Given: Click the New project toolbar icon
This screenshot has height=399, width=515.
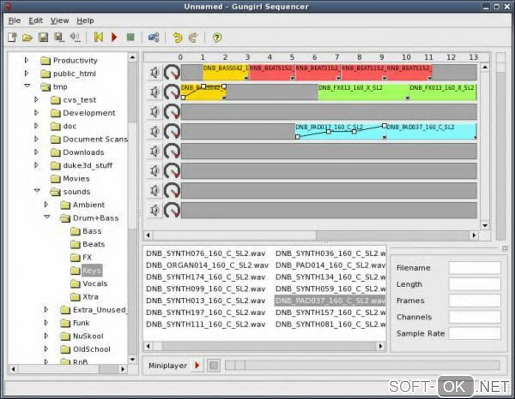Looking at the screenshot, I should tap(12, 37).
